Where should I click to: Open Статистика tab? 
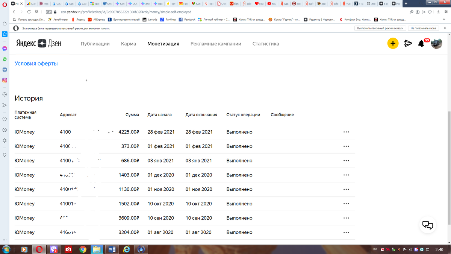[266, 44]
